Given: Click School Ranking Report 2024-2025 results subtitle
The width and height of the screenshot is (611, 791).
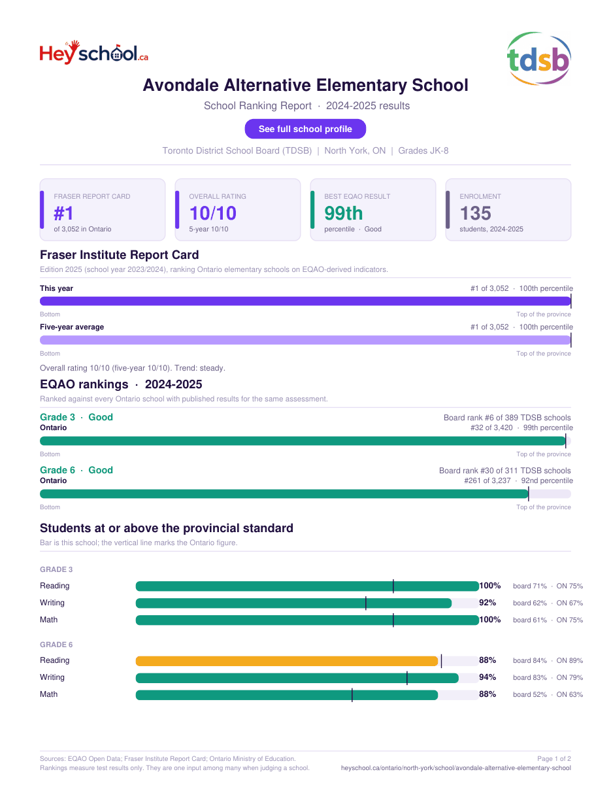Looking at the screenshot, I should click(306, 106).
